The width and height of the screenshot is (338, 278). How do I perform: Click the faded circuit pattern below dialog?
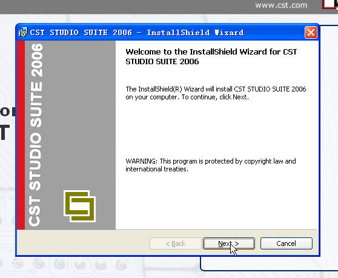71,265
